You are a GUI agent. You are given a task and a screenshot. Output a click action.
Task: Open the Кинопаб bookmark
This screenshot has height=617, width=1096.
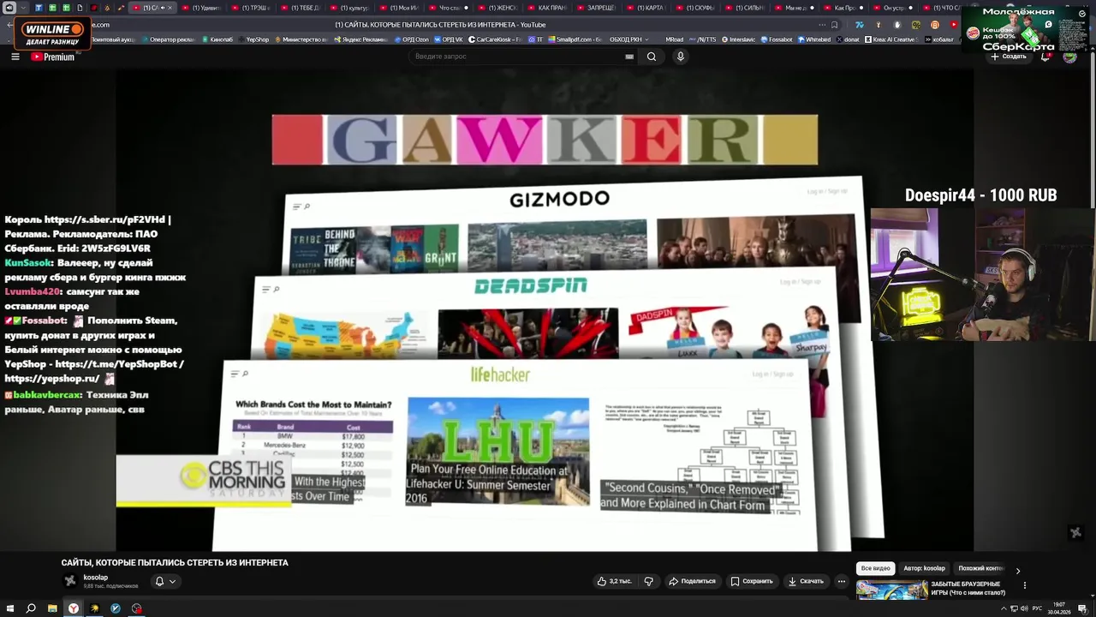(217, 39)
